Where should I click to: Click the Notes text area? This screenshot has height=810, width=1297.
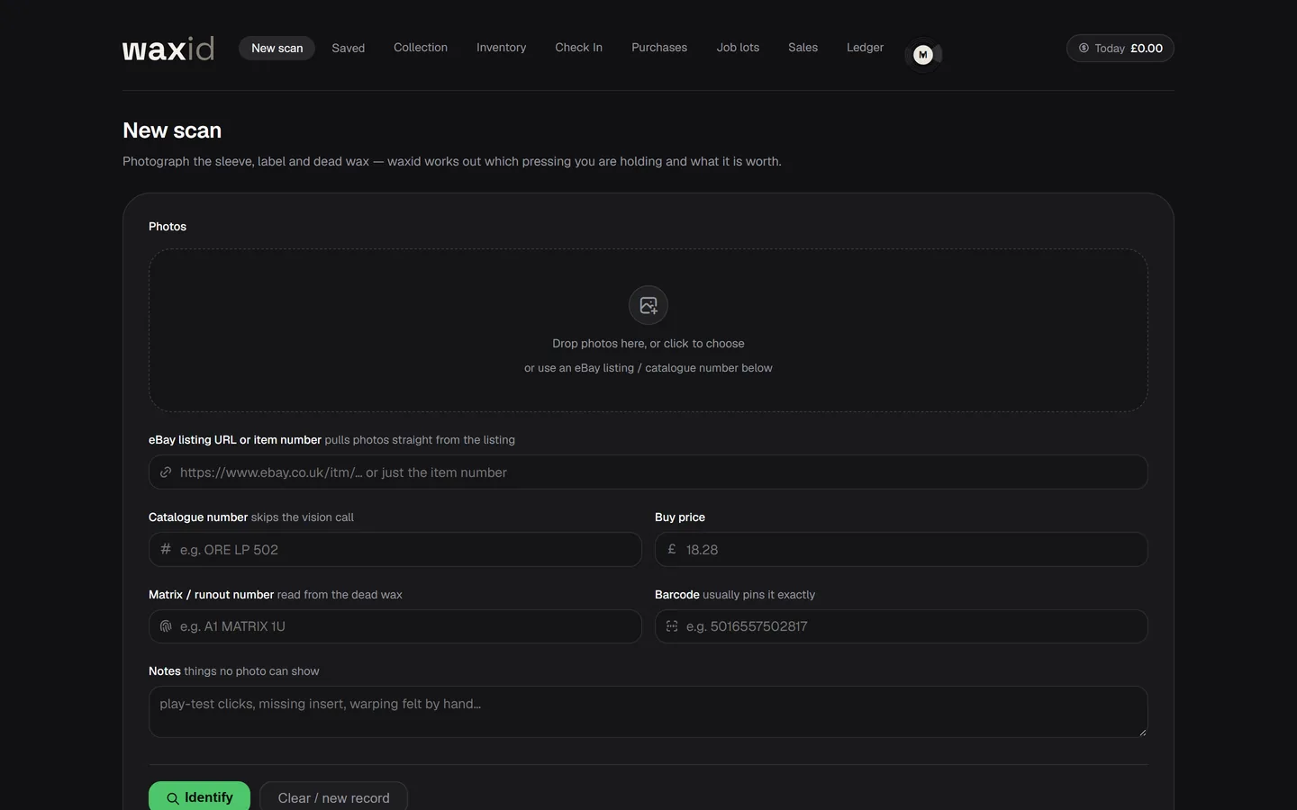(x=648, y=712)
